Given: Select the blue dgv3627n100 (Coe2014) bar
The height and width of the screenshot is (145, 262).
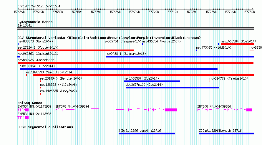Looking at the screenshot, I should tap(173, 88).
